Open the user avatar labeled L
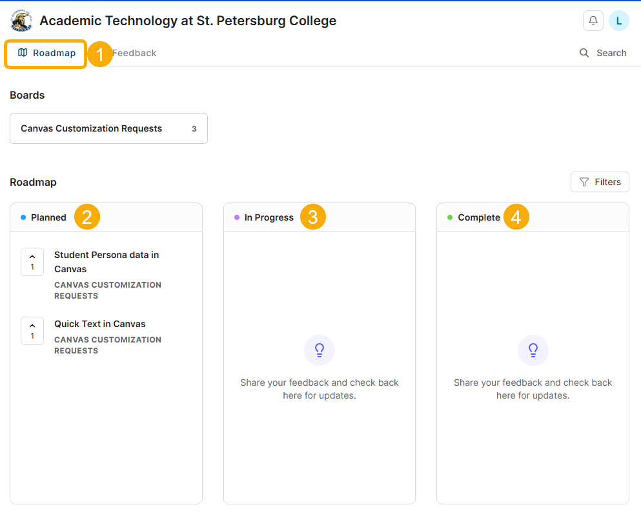 [618, 21]
